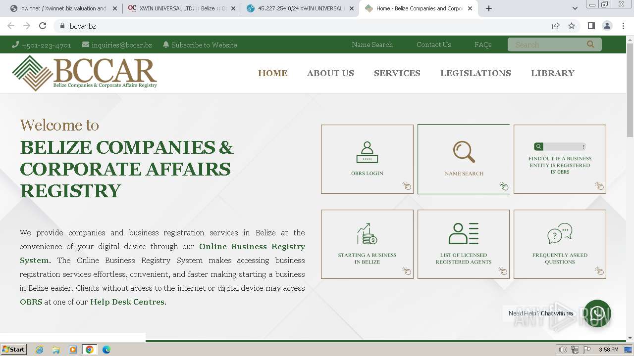634x356 pixels.
Task: Reload the page with the refresh button
Action: [x=43, y=26]
